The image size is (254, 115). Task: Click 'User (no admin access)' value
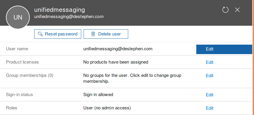107,108
